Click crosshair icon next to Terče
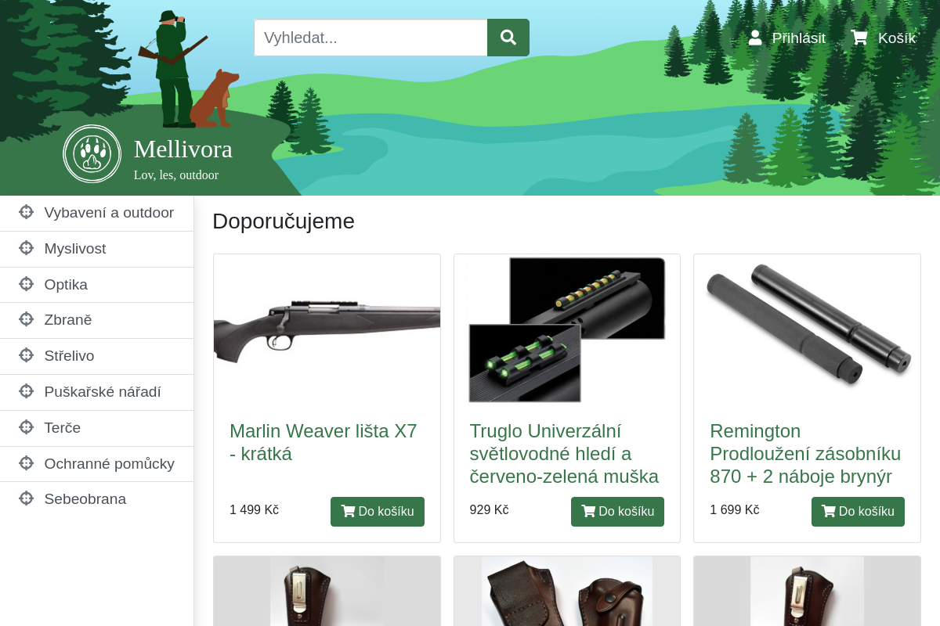This screenshot has height=626, width=940. 26,427
